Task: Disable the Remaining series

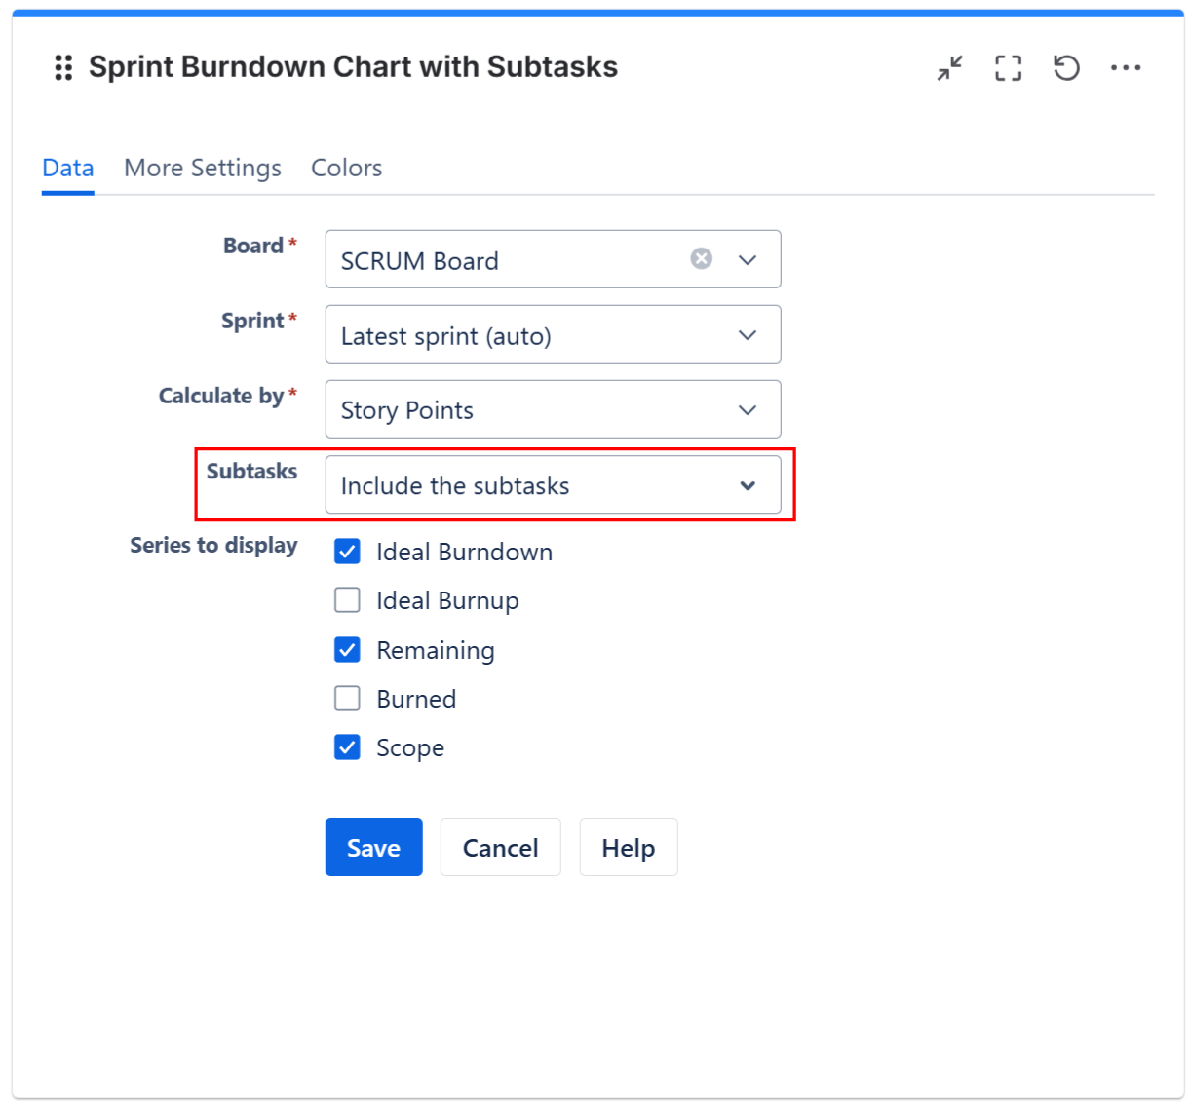Action: 347,649
